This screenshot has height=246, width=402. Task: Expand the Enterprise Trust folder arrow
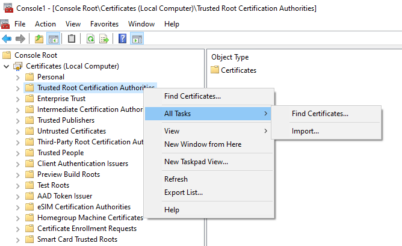[x=17, y=99]
